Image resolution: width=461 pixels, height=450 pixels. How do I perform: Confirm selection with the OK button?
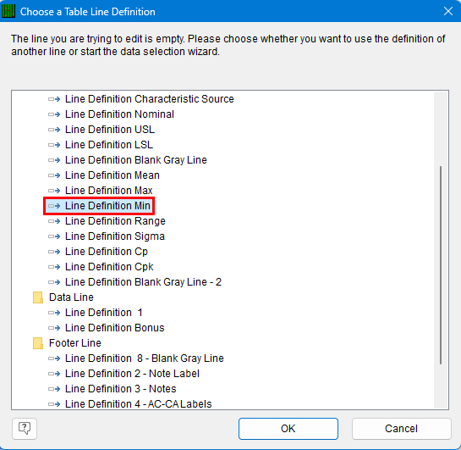click(x=288, y=429)
